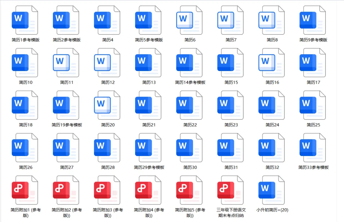Select the 简历21 file icon
344x222 pixels.
(x=148, y=105)
